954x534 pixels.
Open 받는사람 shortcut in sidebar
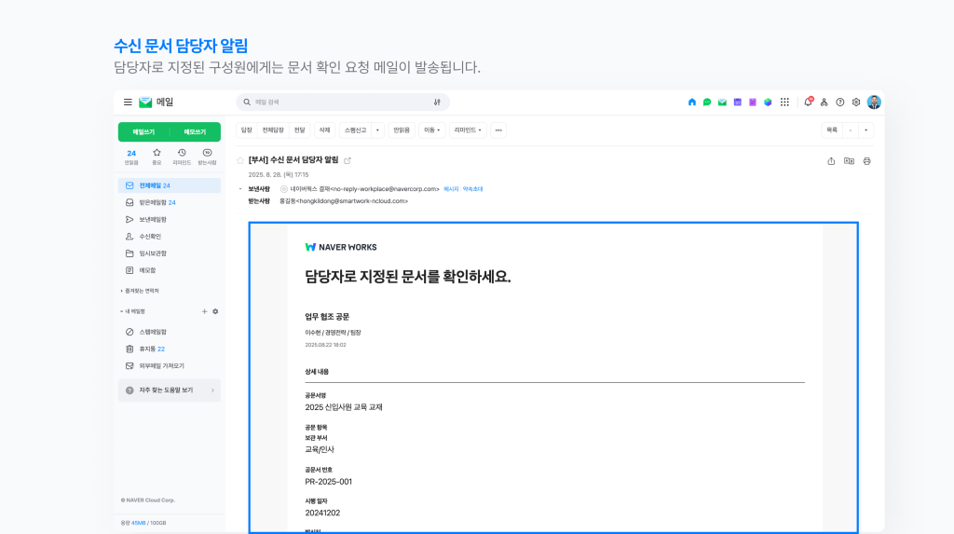click(x=208, y=157)
